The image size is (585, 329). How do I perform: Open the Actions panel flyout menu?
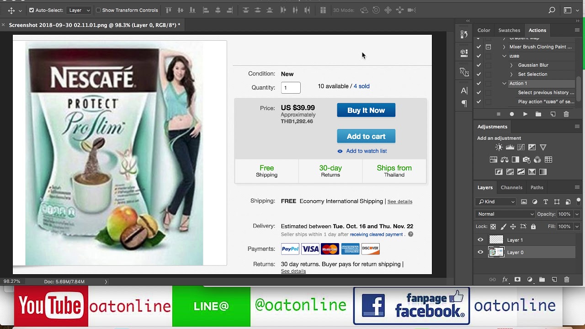pyautogui.click(x=577, y=30)
